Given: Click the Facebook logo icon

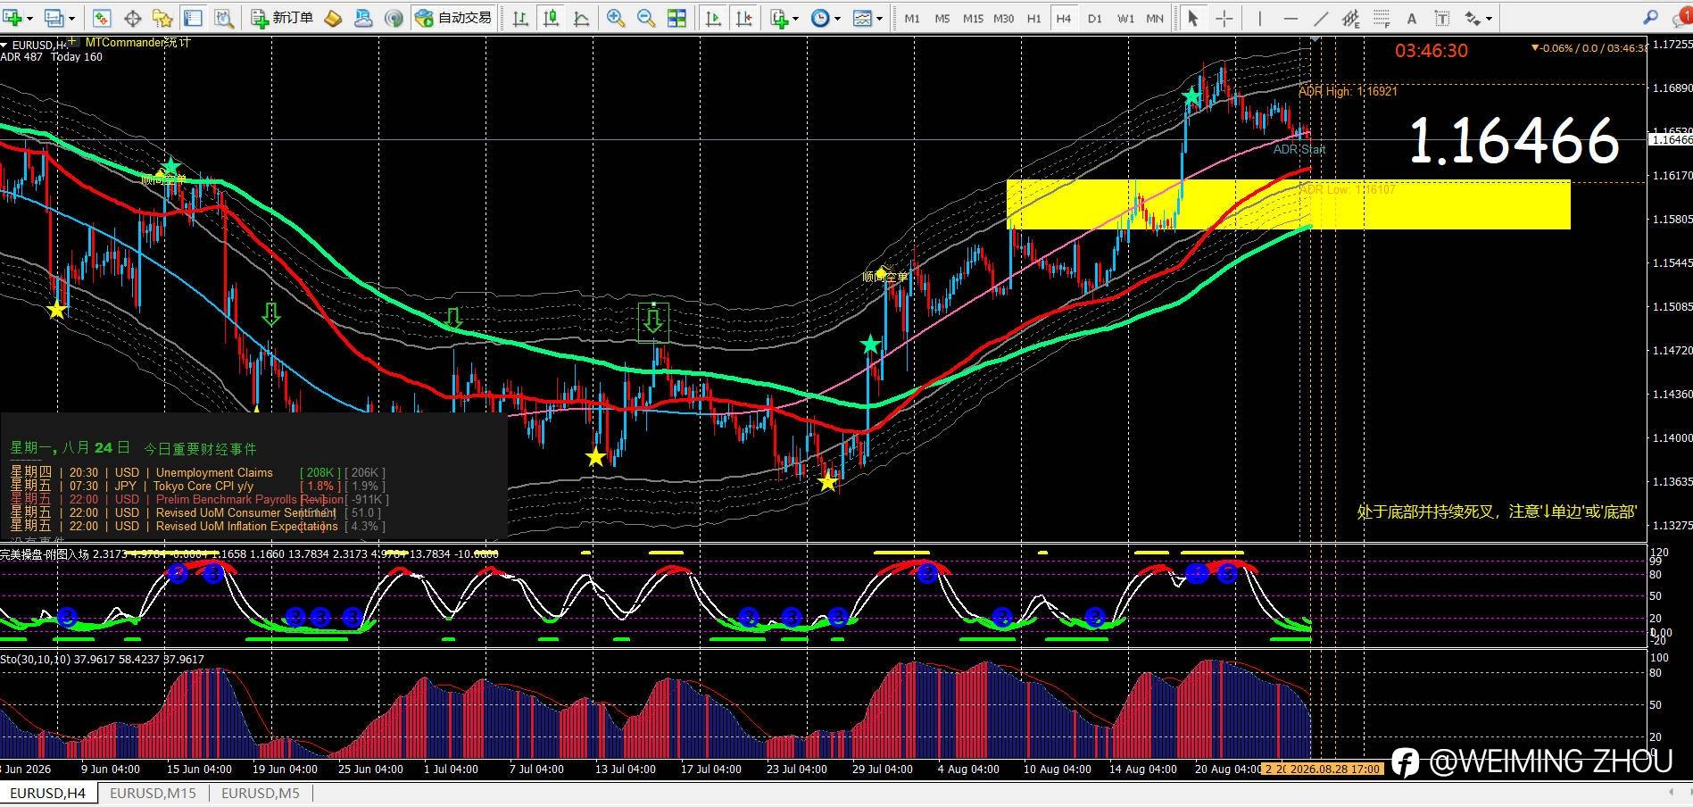Looking at the screenshot, I should (1406, 761).
